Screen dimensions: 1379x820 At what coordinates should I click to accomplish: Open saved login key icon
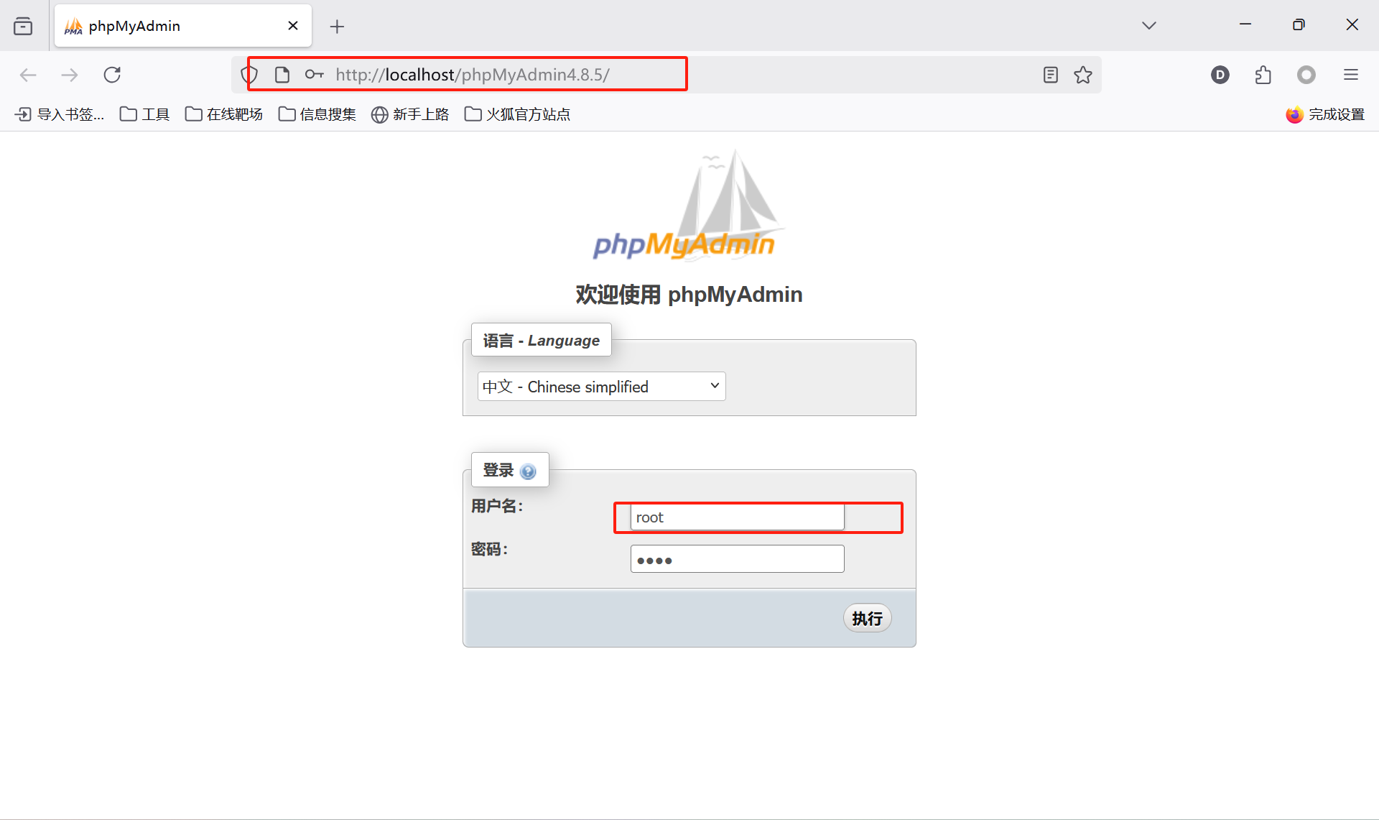[315, 75]
